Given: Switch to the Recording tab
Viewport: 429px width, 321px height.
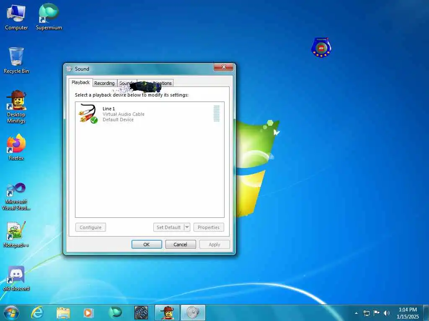Looking at the screenshot, I should (x=104, y=83).
